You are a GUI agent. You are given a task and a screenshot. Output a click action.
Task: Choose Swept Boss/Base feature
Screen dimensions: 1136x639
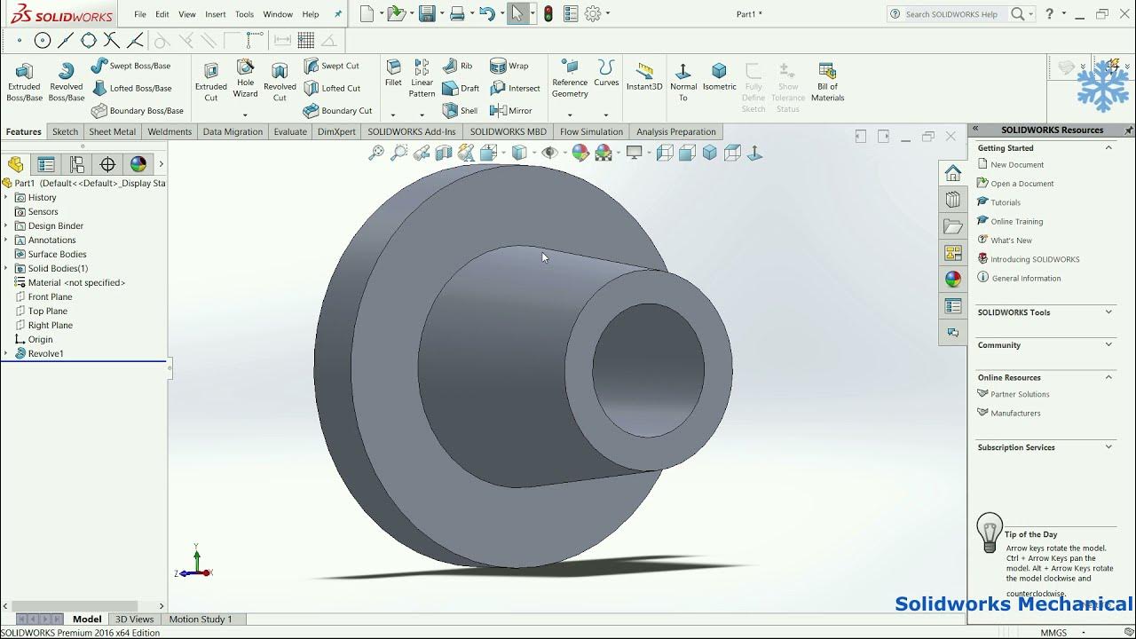coord(131,66)
